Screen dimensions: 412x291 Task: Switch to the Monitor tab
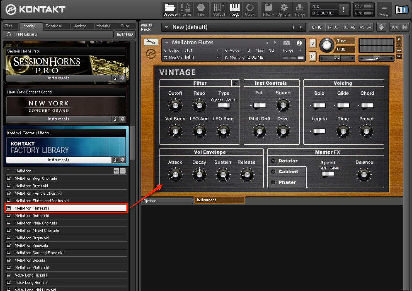click(79, 26)
